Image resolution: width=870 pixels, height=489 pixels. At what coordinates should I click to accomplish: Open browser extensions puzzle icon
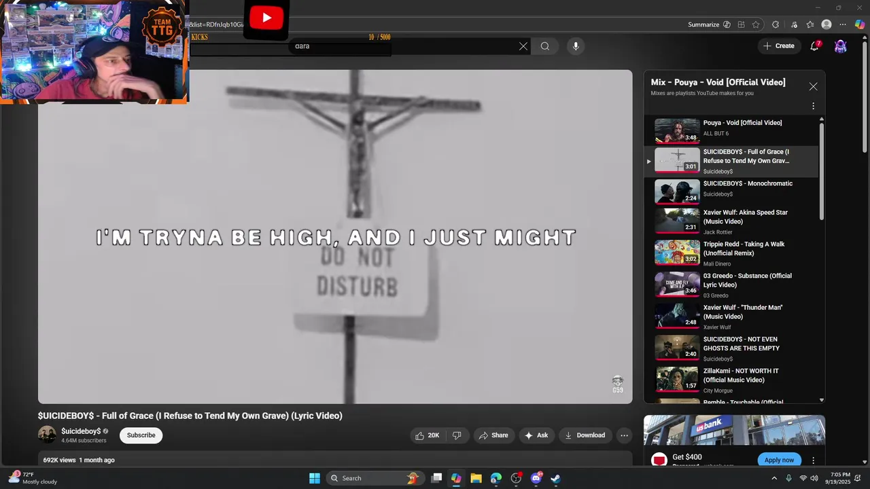point(776,24)
